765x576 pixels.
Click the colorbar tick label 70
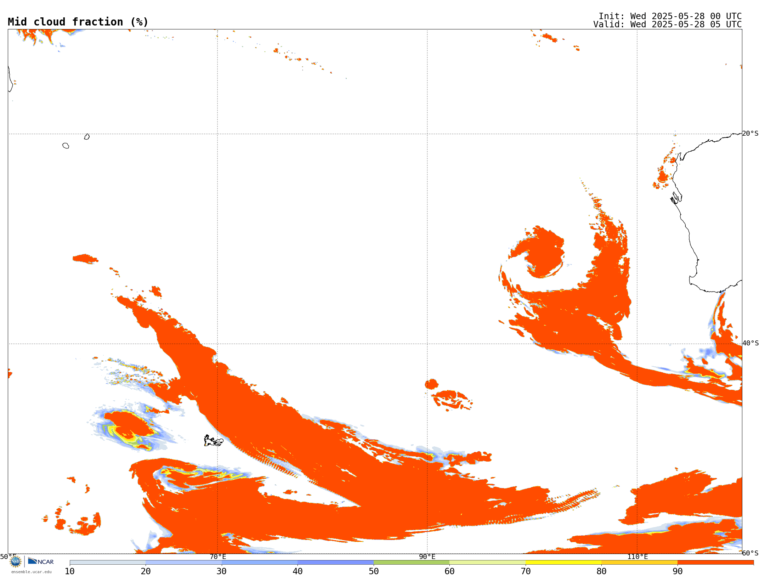(x=526, y=571)
